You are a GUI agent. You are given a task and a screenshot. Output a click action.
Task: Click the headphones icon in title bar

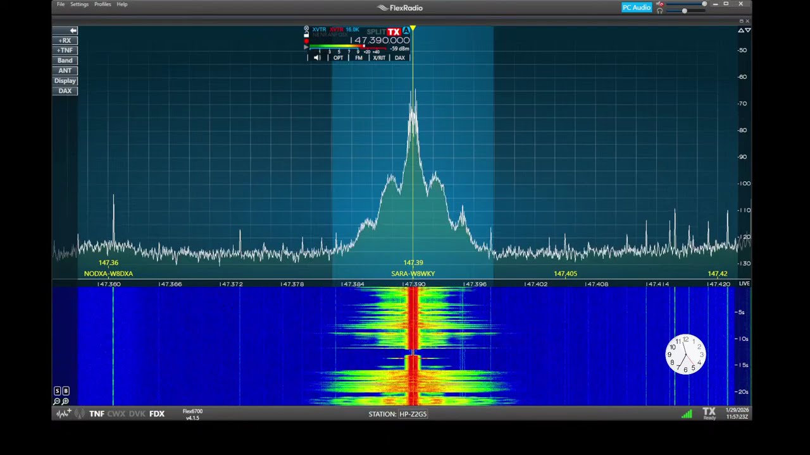click(660, 11)
